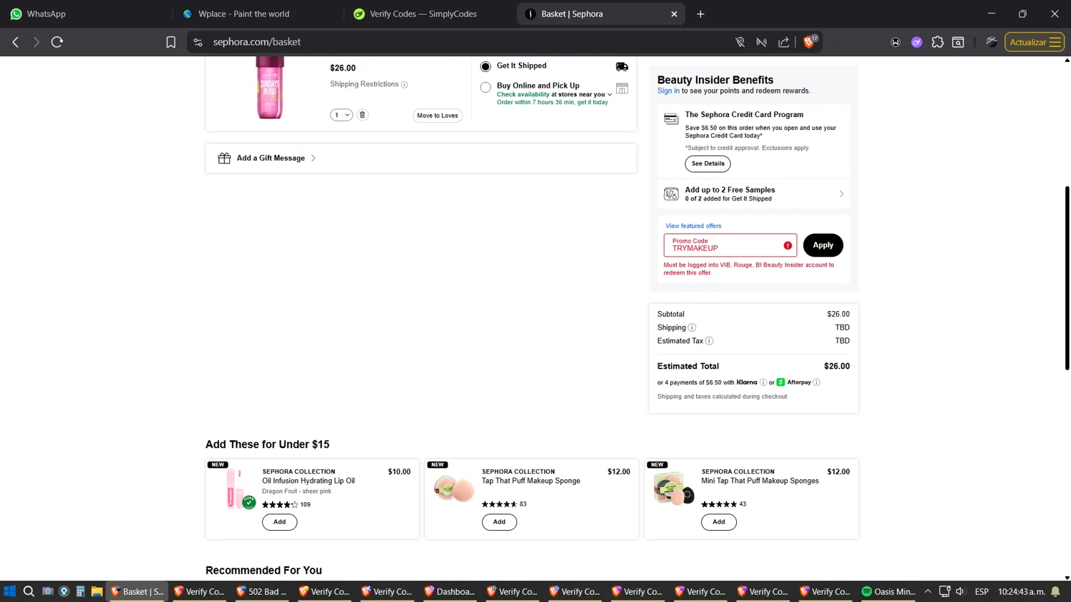
Task: Click the Afterpay info icon
Action: (816, 382)
